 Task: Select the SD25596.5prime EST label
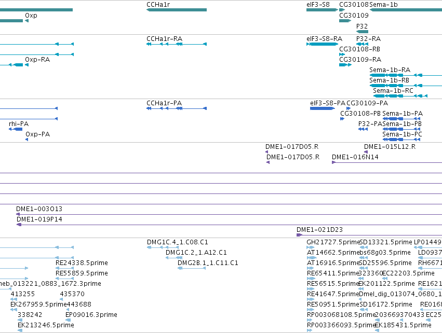coord(385,263)
